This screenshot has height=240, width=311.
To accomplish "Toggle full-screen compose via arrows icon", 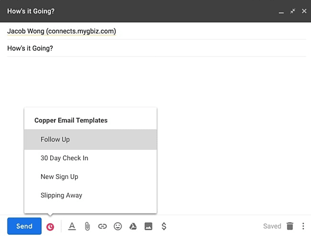I will [x=293, y=11].
